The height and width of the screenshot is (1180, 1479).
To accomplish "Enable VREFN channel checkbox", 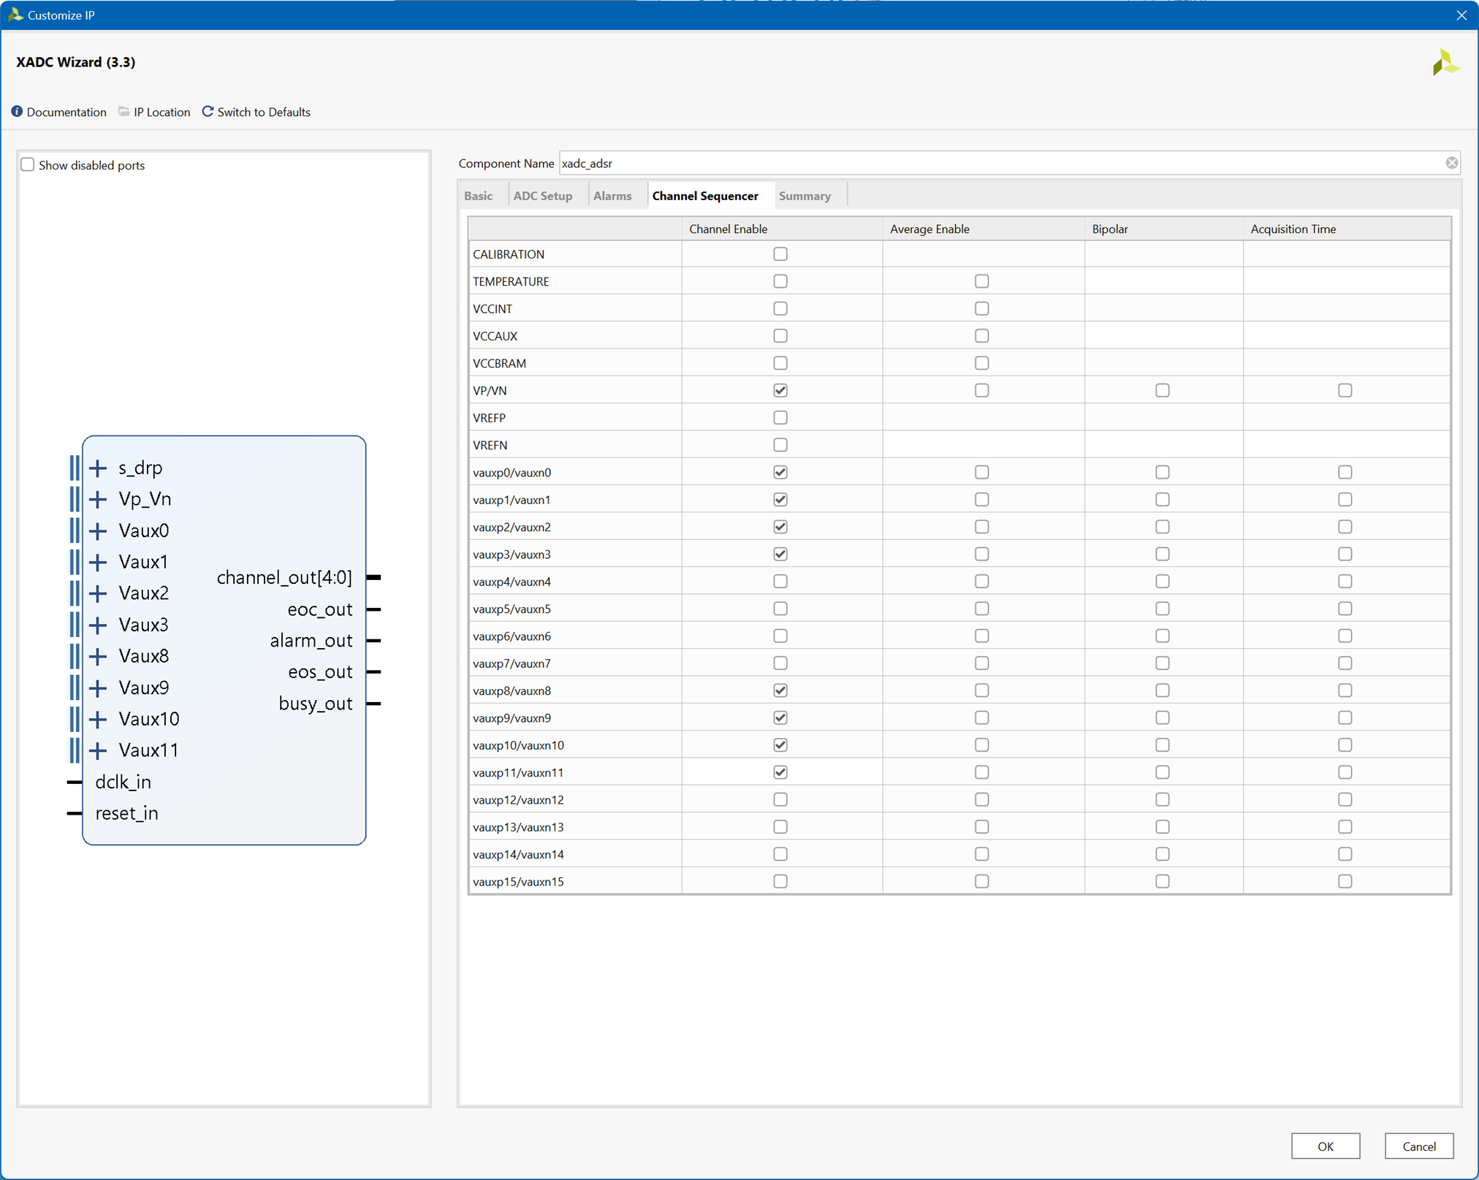I will pyautogui.click(x=780, y=445).
